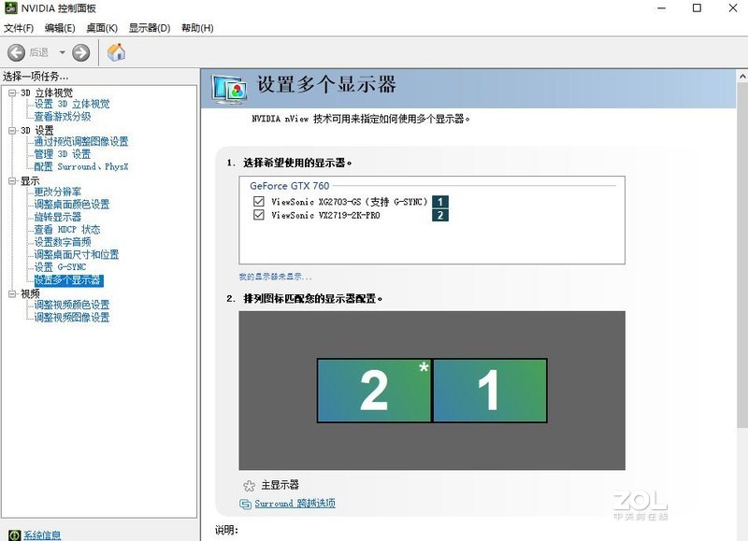Click the Forward arrow button
This screenshot has height=541, width=748.
click(81, 52)
